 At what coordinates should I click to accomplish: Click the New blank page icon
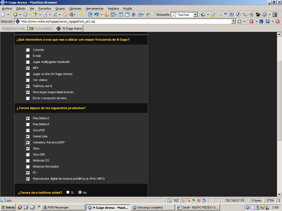tap(3, 15)
